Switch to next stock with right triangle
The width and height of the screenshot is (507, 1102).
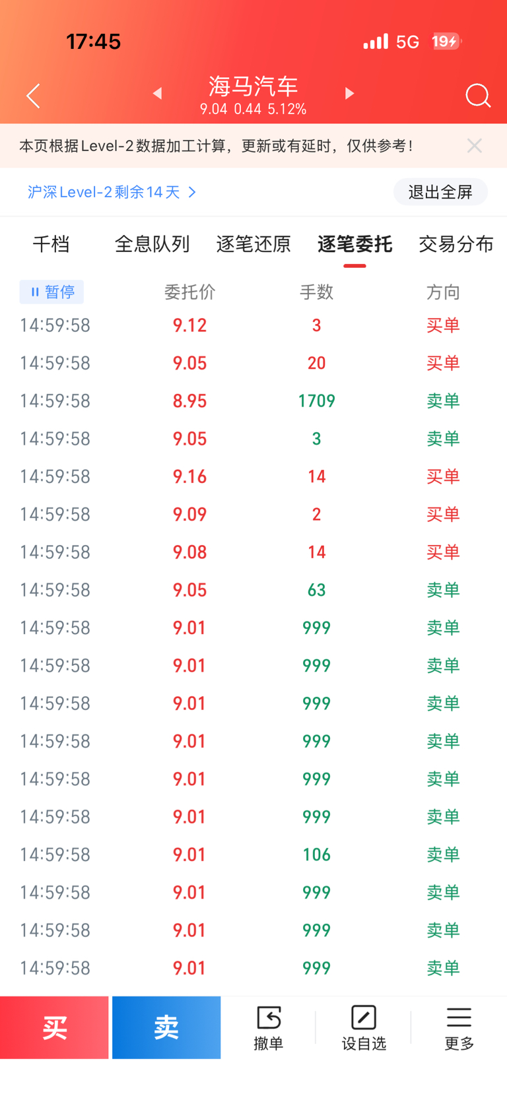pos(349,94)
